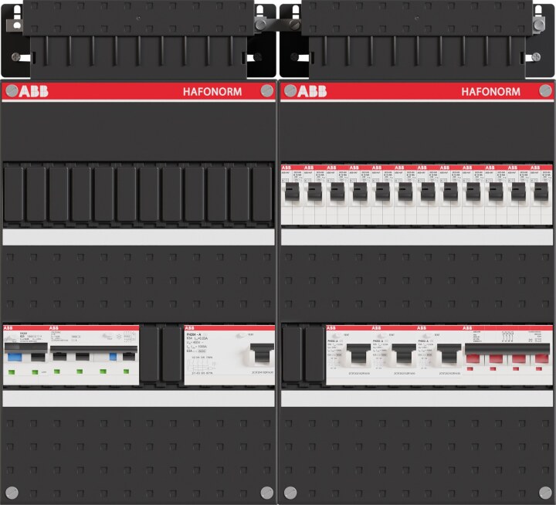556x505 pixels.
Task: Click the white label strip under the right breaker row
Action: tap(417, 237)
